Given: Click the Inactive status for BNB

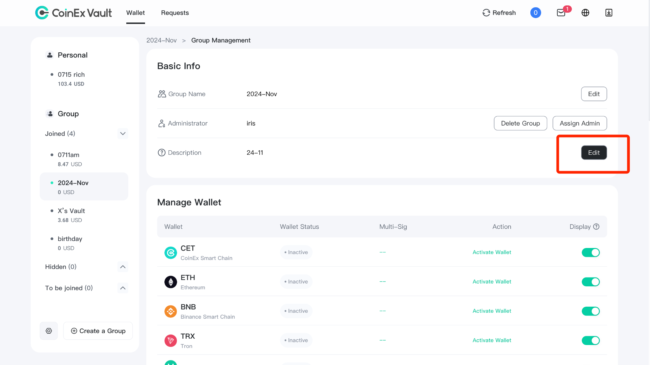Looking at the screenshot, I should [296, 311].
